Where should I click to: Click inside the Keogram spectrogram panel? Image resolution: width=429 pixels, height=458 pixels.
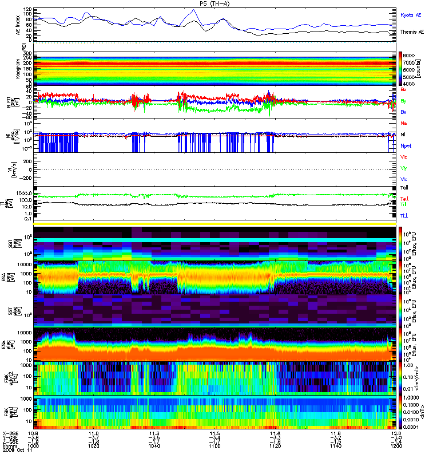(x=214, y=69)
